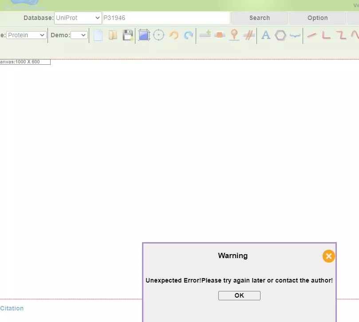Click the crosshair target circle icon
Screen dimensions: 359x322
[159, 35]
